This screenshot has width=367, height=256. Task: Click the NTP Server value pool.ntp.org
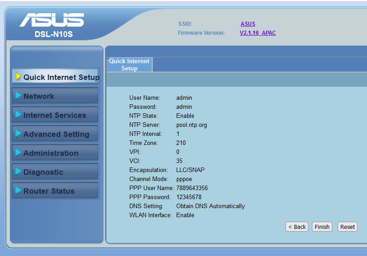point(192,125)
